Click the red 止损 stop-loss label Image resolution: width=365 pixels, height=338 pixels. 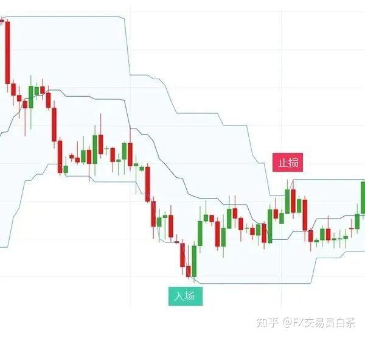coord(288,162)
